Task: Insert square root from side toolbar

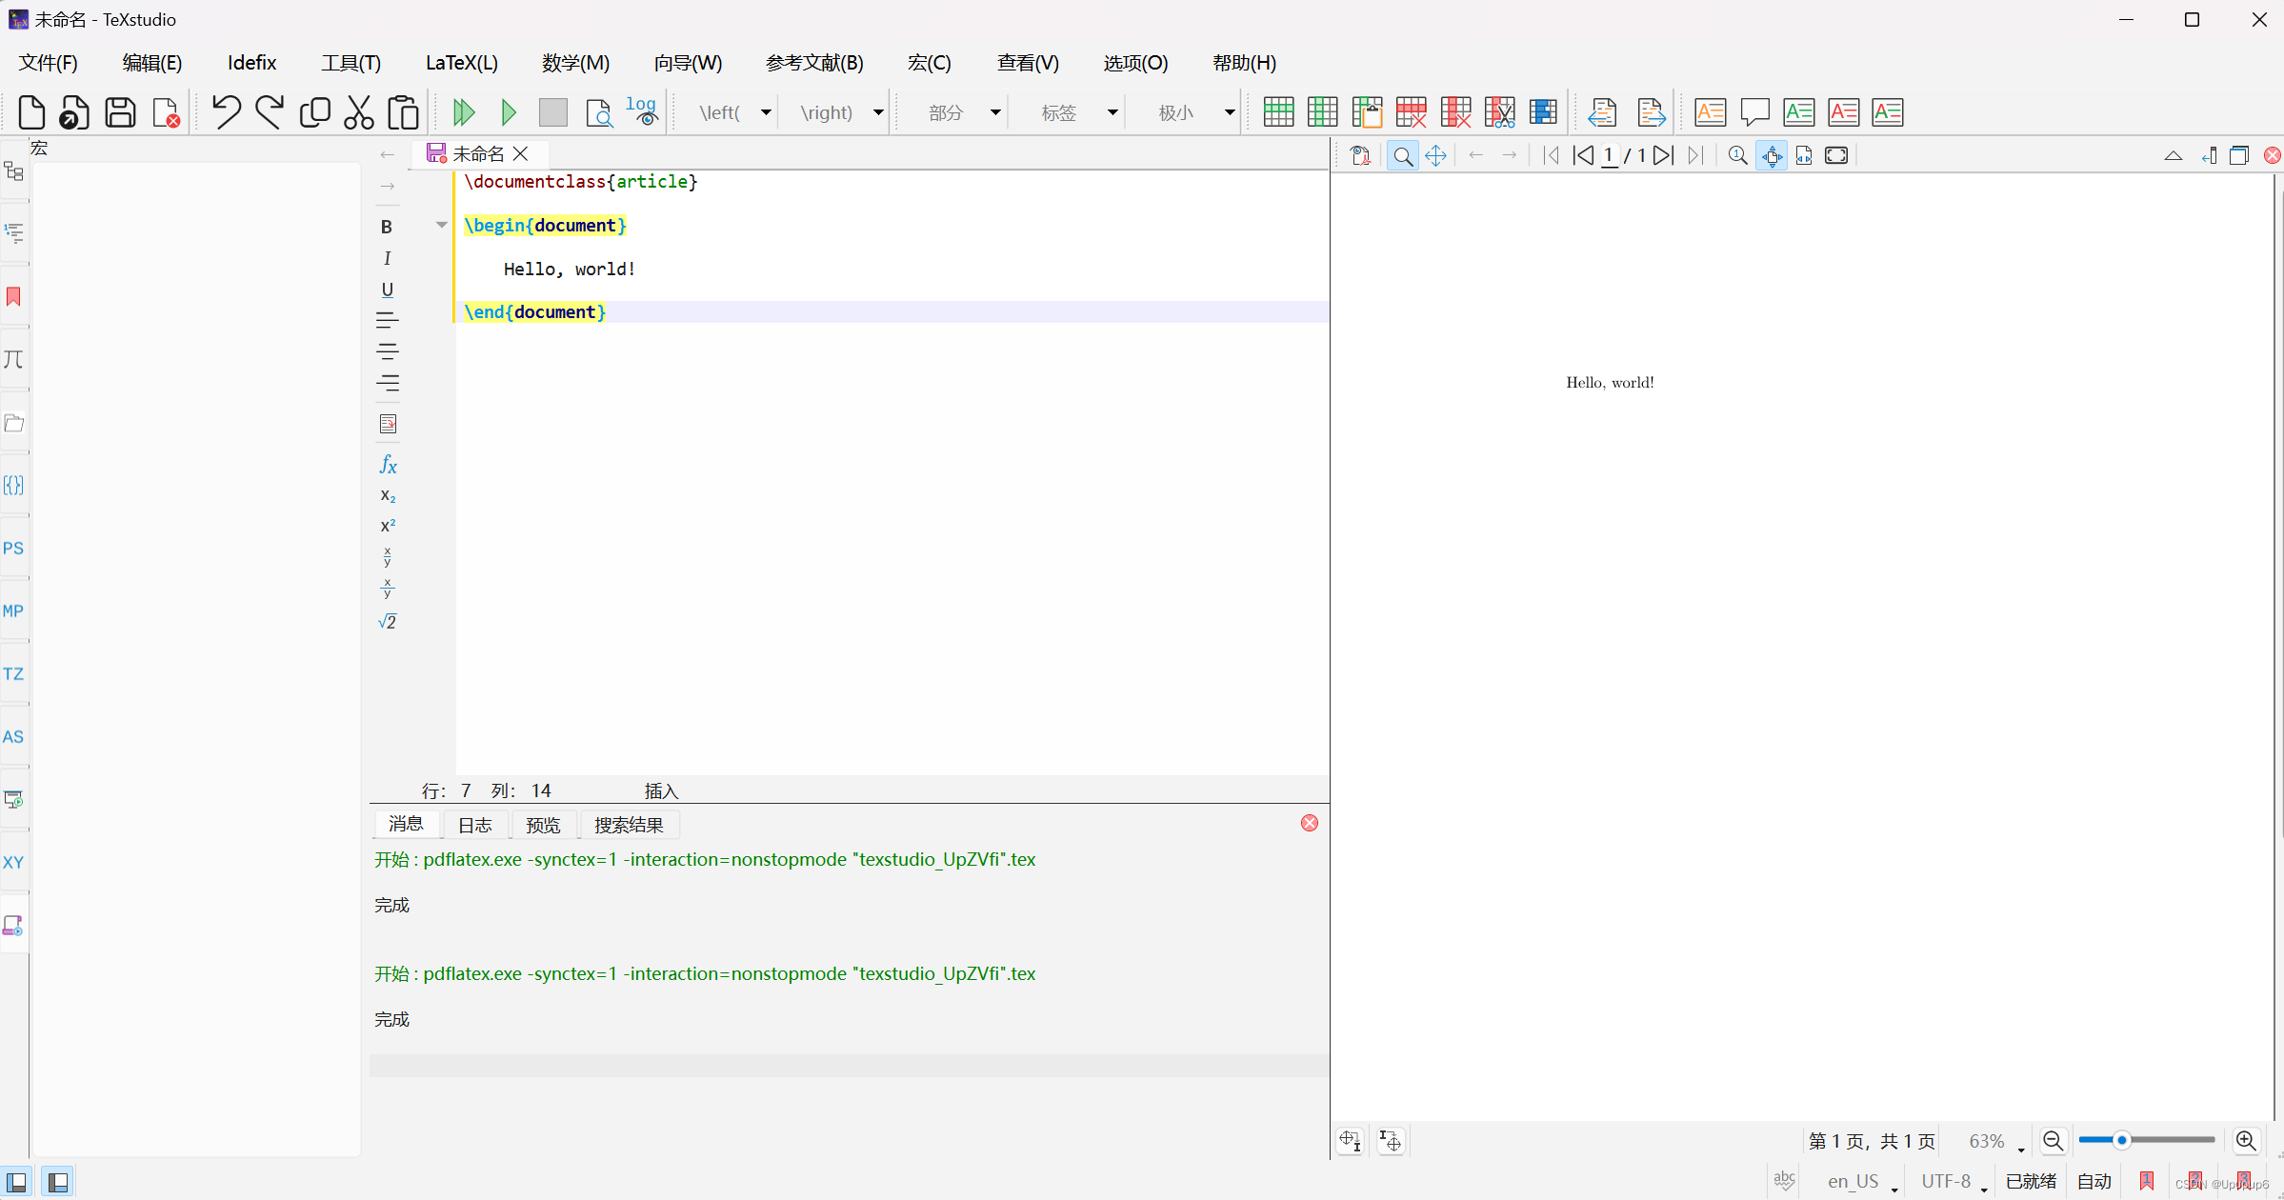Action: pyautogui.click(x=387, y=622)
